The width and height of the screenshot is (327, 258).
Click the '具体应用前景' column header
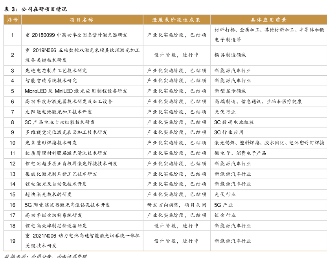pyautogui.click(x=268, y=20)
